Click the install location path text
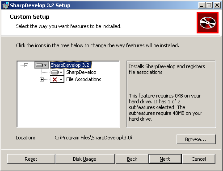Viewport: 223px width, 171px height. pos(93,138)
